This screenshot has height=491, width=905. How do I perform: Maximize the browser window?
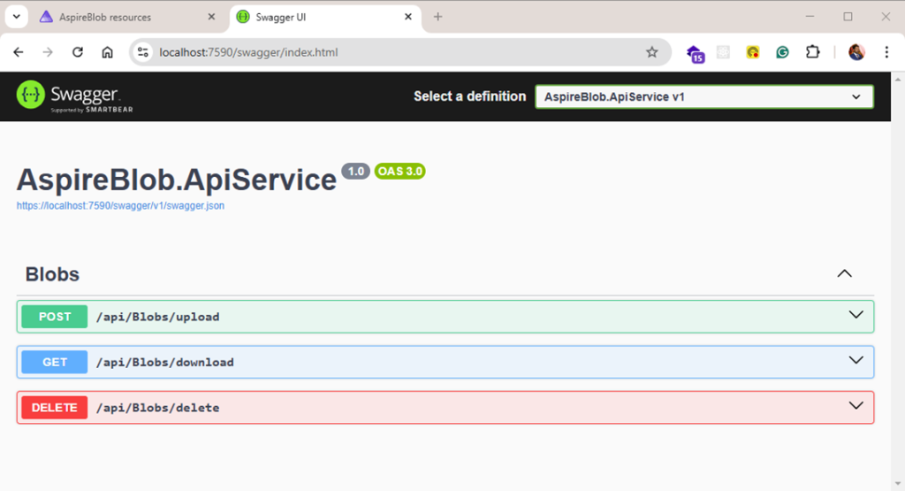(x=848, y=17)
